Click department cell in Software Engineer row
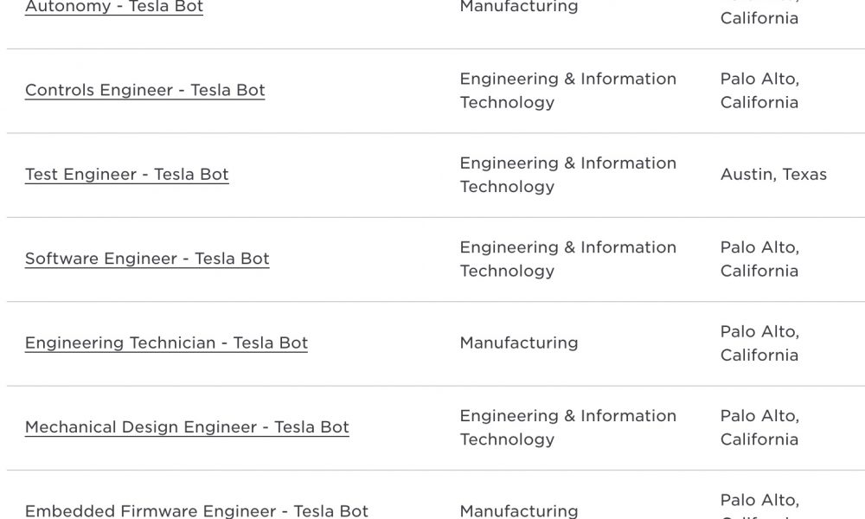865x519 pixels. (568, 259)
